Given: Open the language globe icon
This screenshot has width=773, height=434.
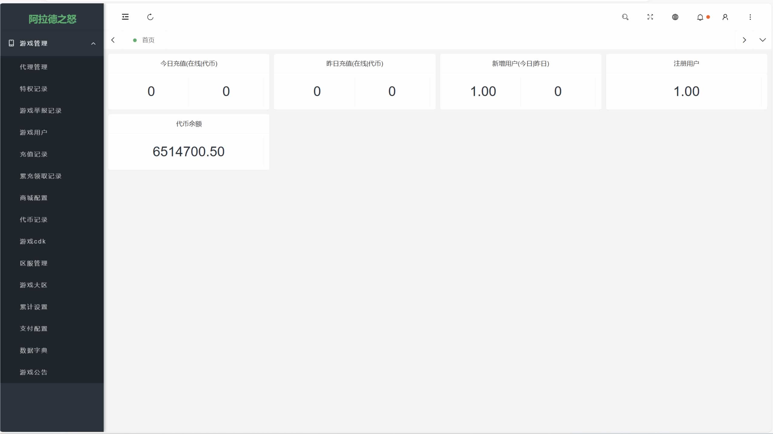Looking at the screenshot, I should click(x=675, y=17).
